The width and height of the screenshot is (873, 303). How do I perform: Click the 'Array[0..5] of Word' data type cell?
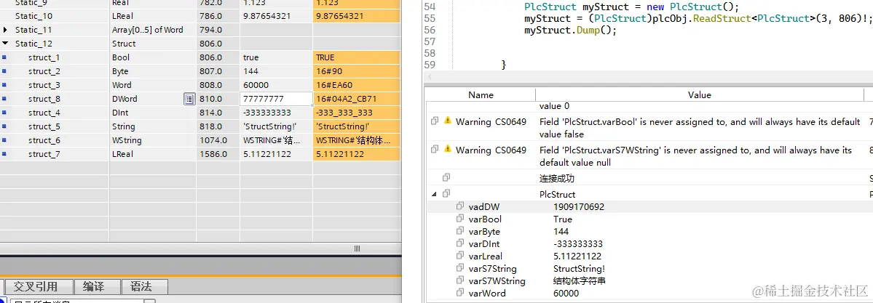pos(148,30)
